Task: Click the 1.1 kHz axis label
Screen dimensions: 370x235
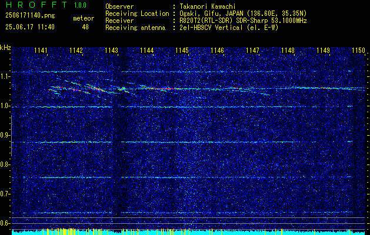Action: coord(5,76)
